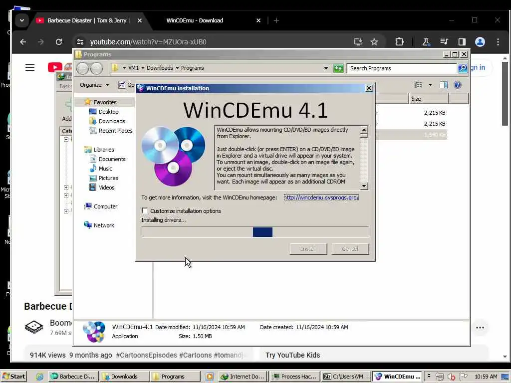
Task: Open the YouTube hamburger menu
Action: pyautogui.click(x=30, y=67)
